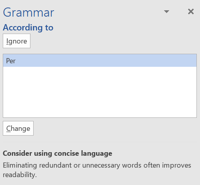Skip this suggestion using Ignore
This screenshot has height=185, width=200.
pyautogui.click(x=17, y=41)
